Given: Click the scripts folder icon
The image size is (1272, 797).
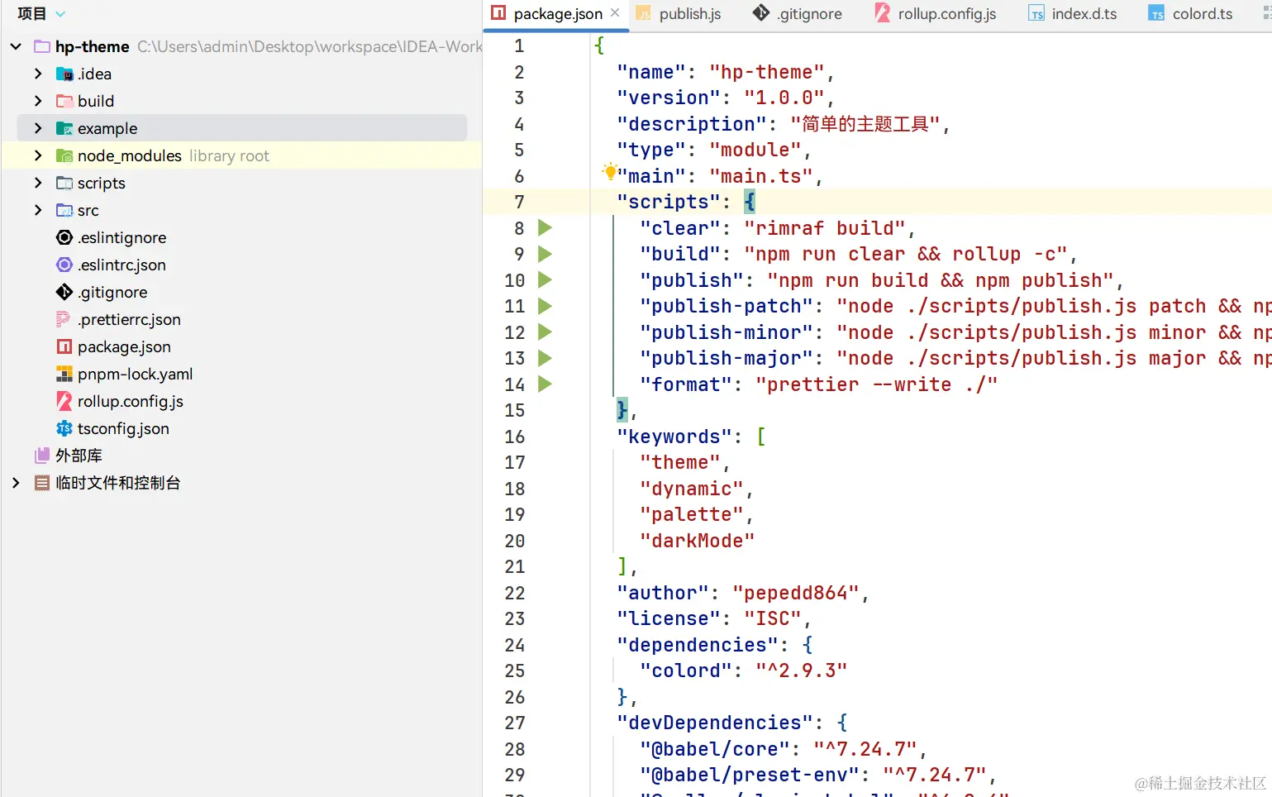Looking at the screenshot, I should click(x=64, y=183).
